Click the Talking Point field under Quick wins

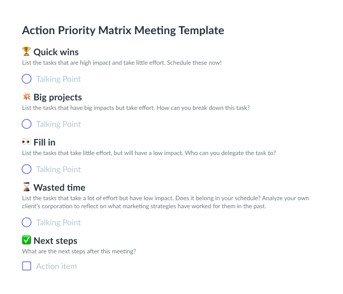click(x=58, y=79)
